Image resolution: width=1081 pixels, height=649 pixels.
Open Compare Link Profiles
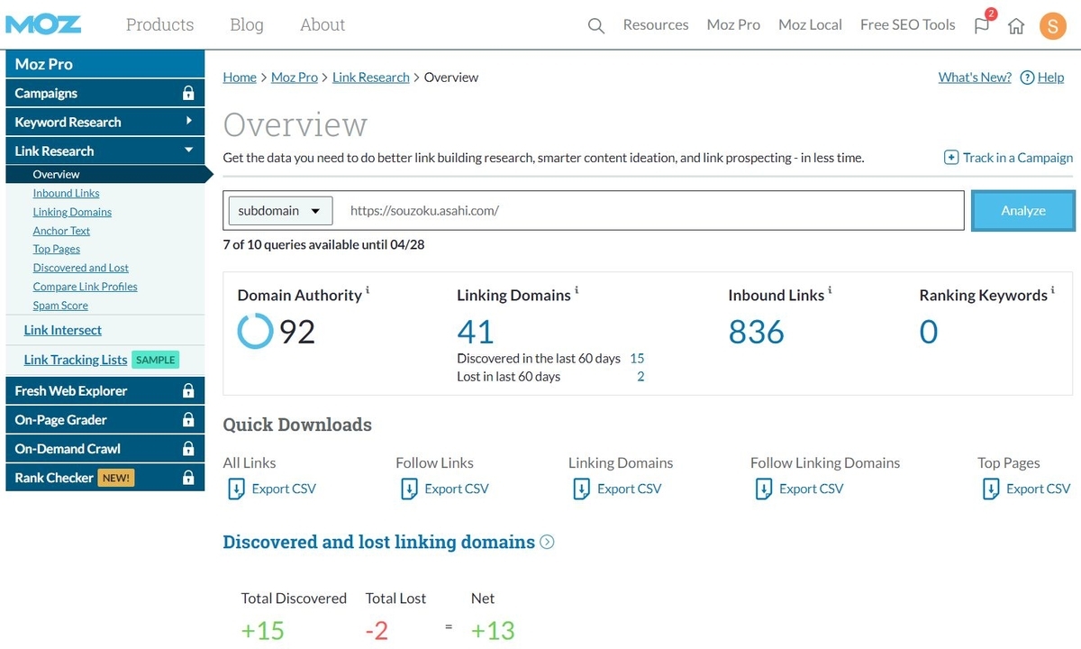coord(85,287)
